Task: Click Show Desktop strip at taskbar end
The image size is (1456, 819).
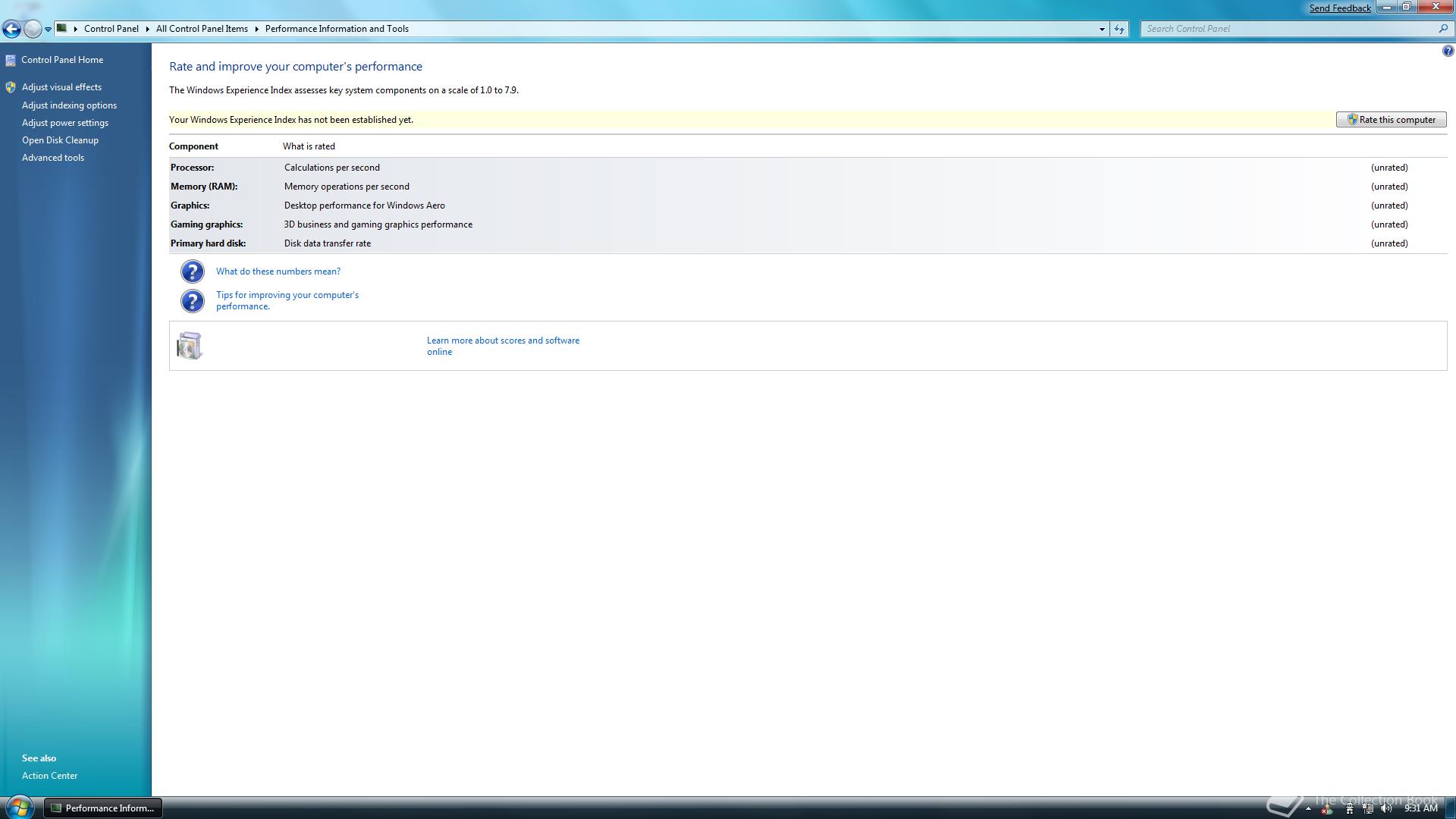Action: point(1450,808)
